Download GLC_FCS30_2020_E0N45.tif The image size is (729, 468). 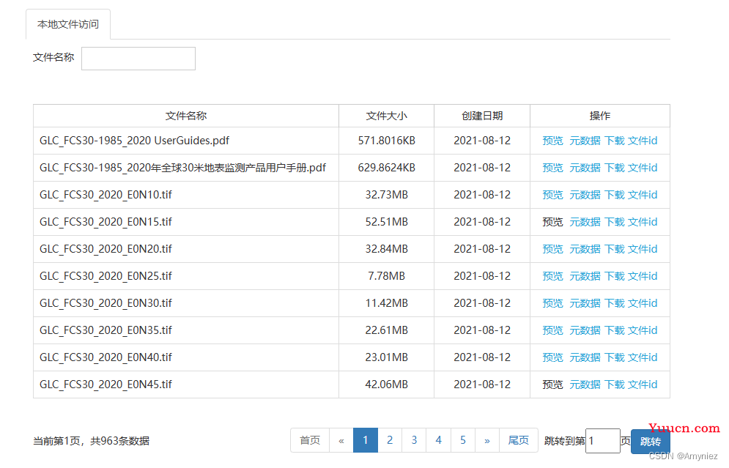pyautogui.click(x=615, y=385)
